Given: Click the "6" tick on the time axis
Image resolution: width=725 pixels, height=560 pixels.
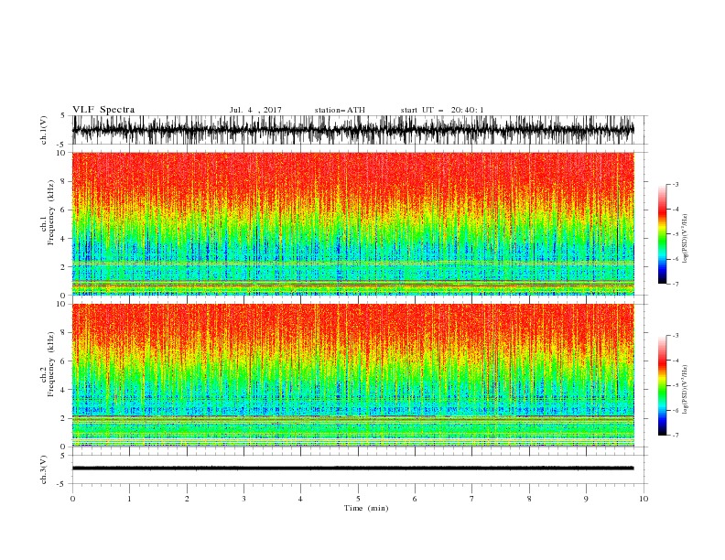Looking at the screenshot, I should (415, 499).
